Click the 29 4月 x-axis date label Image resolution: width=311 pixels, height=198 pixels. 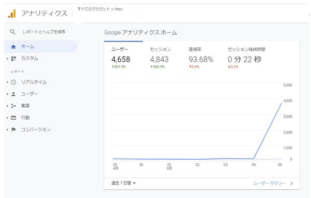(x=116, y=166)
